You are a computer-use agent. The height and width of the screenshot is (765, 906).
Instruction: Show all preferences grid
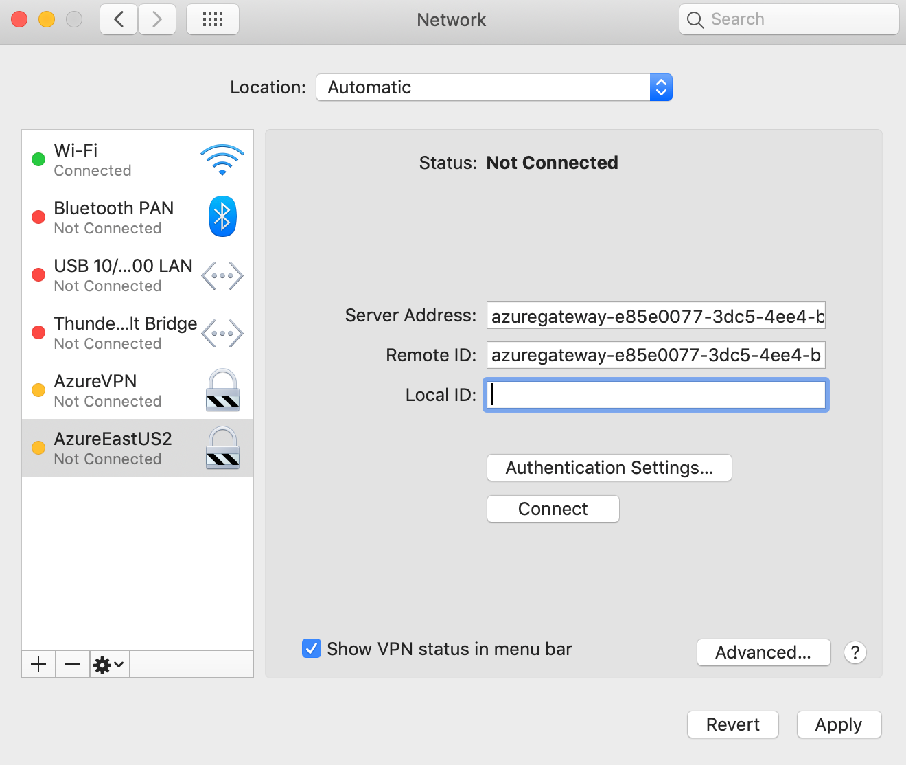[x=213, y=19]
